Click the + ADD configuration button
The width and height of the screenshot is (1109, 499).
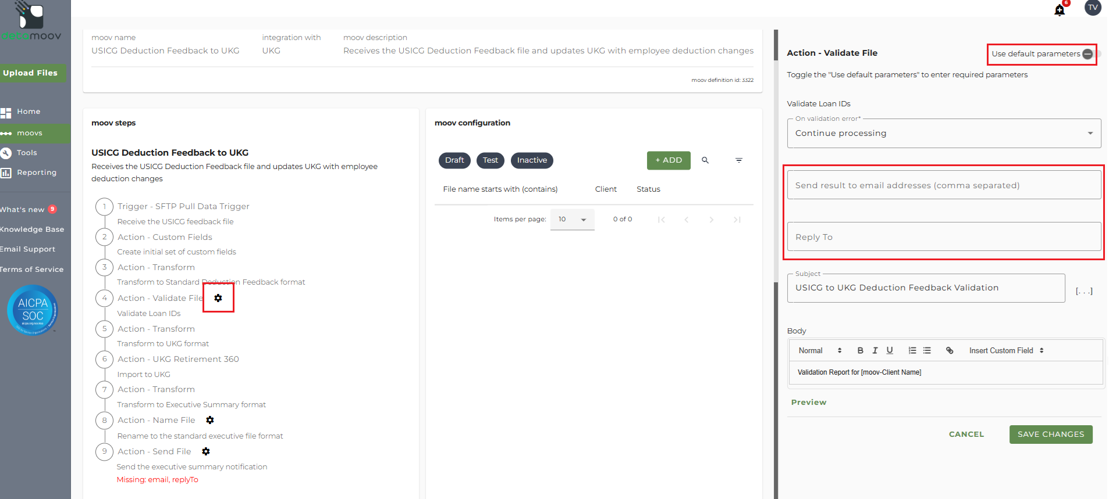[x=669, y=160]
